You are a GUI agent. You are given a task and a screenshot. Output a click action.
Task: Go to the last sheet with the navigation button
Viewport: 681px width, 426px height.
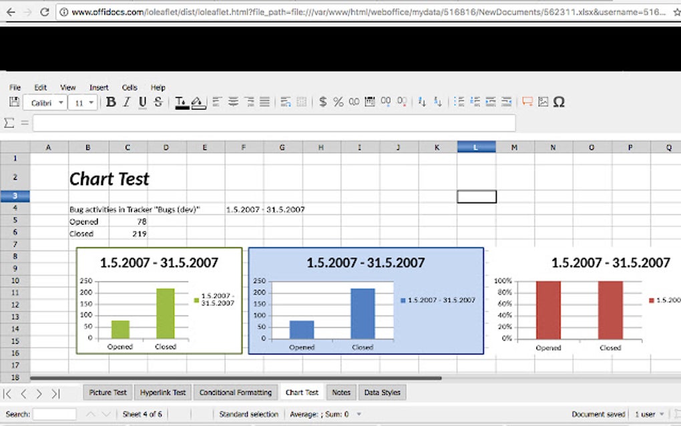coord(55,394)
